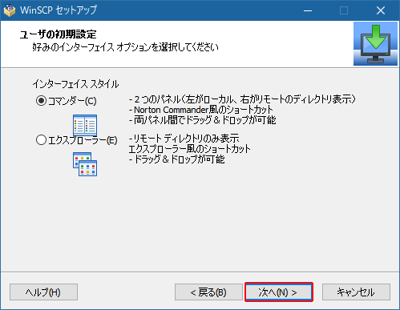The image size is (400, 310).
Task: Click the WinSCP セットアップ title text
Action: point(59,10)
